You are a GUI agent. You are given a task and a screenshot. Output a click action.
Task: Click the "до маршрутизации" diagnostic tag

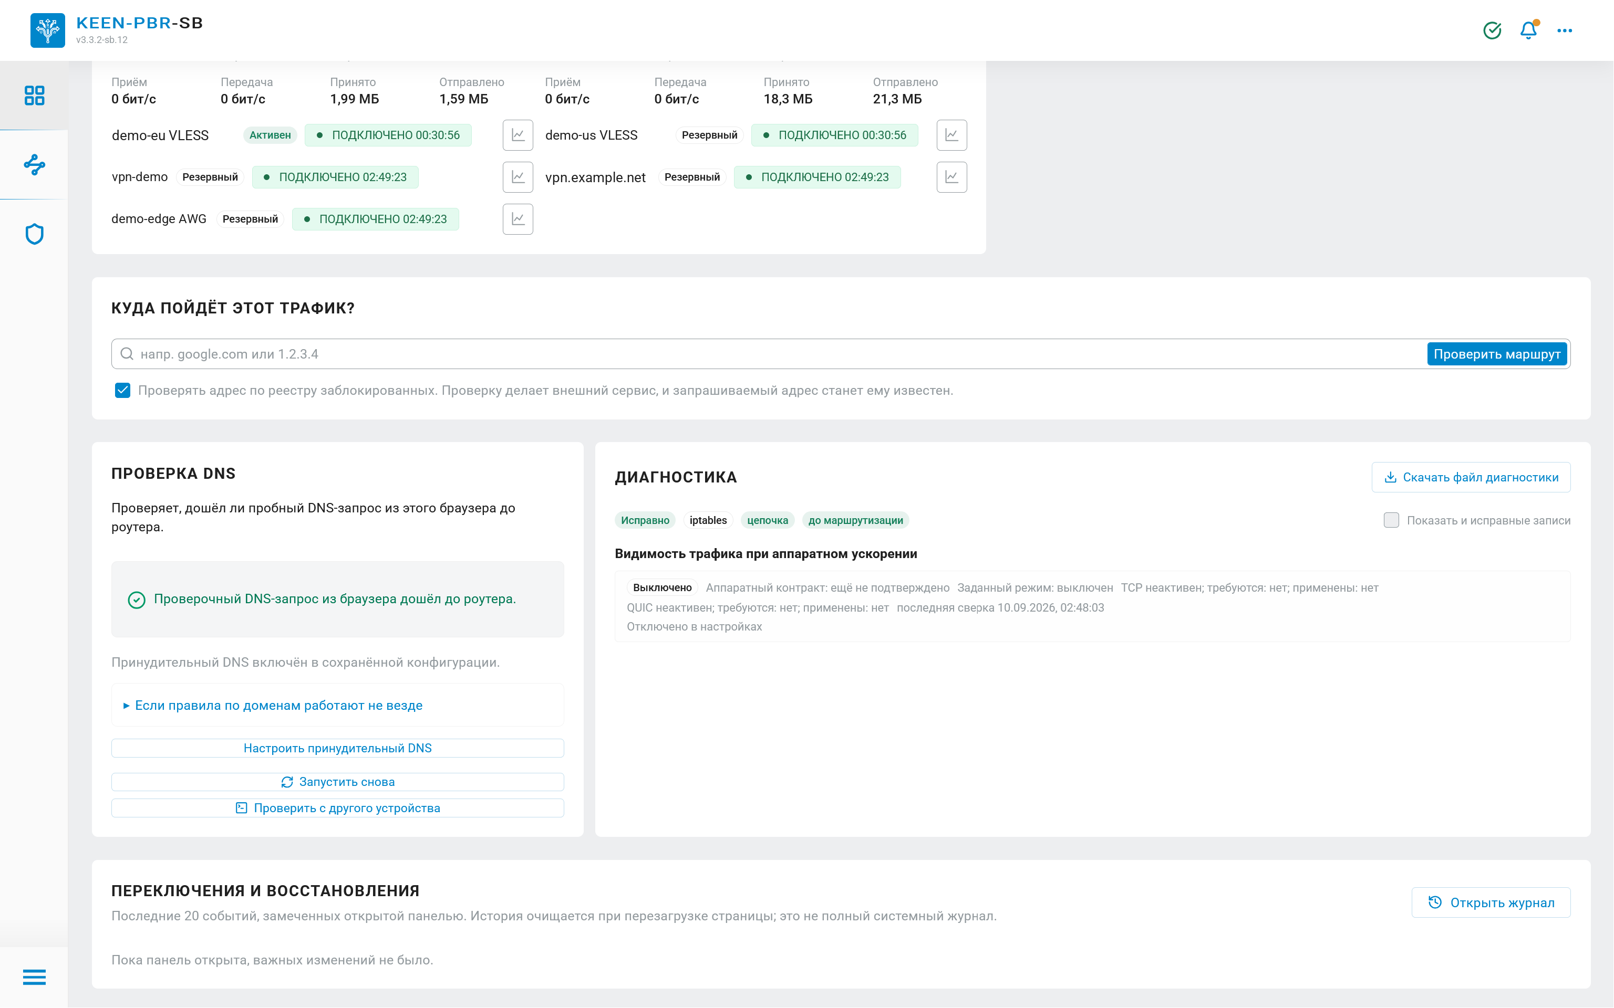pos(856,520)
